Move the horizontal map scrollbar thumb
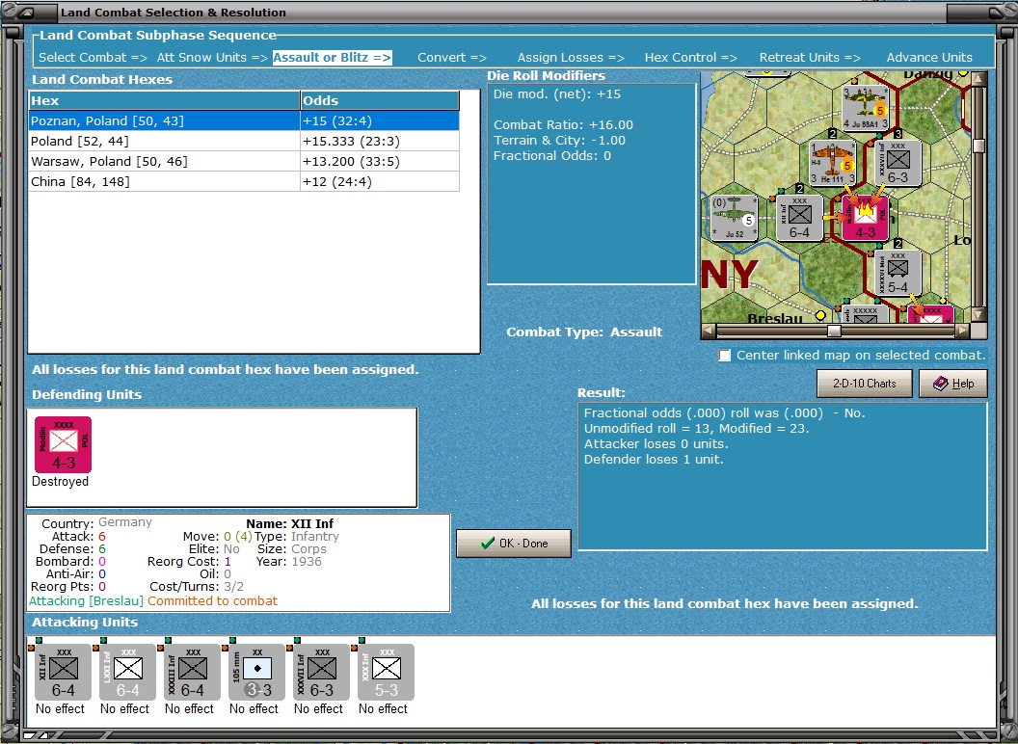 point(834,332)
